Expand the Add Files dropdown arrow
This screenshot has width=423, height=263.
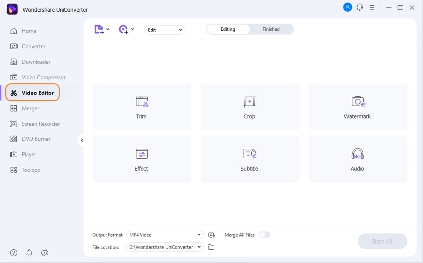click(x=108, y=29)
